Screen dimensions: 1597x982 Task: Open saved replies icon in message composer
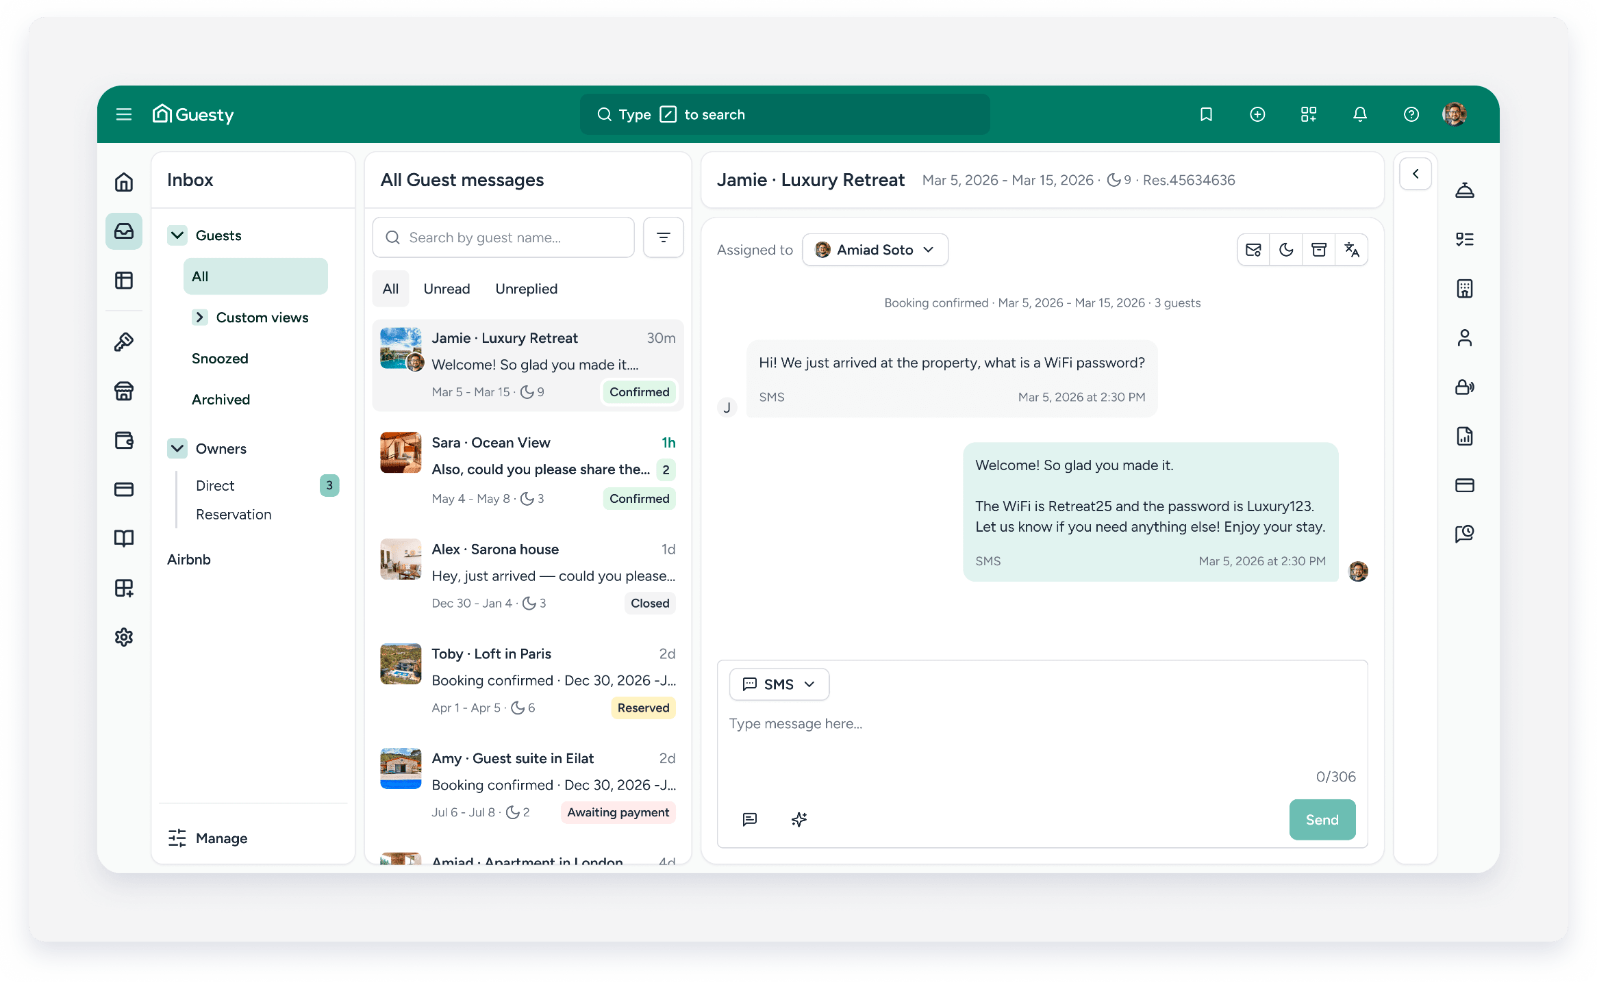tap(750, 819)
